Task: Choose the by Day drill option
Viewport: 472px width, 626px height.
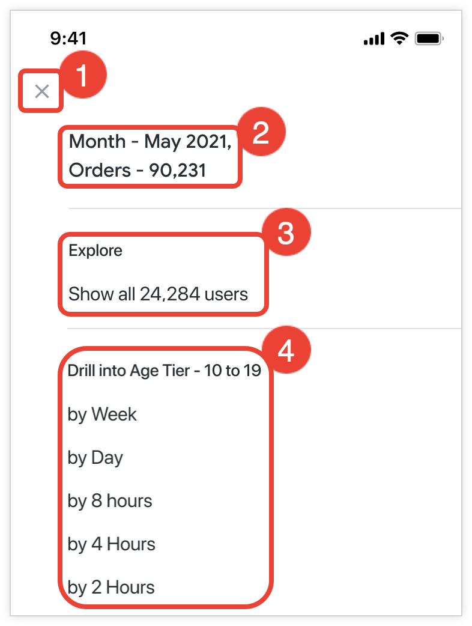Action: click(x=95, y=458)
